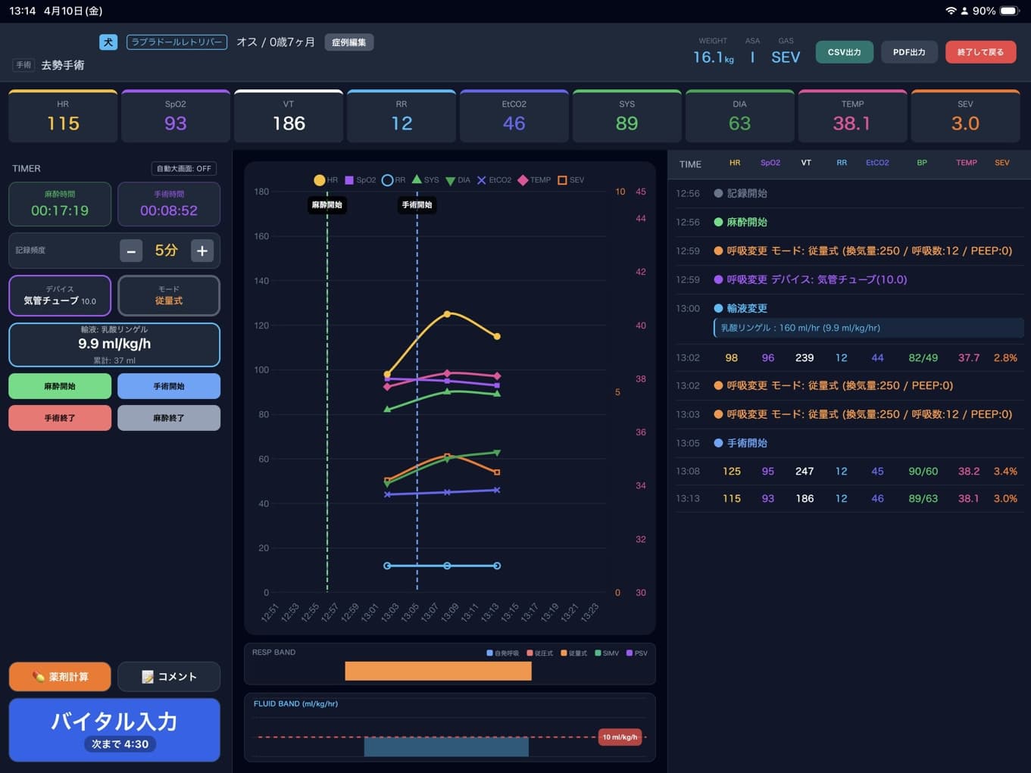Screen dimensions: 1031x773
Task: Open the 薬剤計算 drug calculator
Action: coord(60,677)
